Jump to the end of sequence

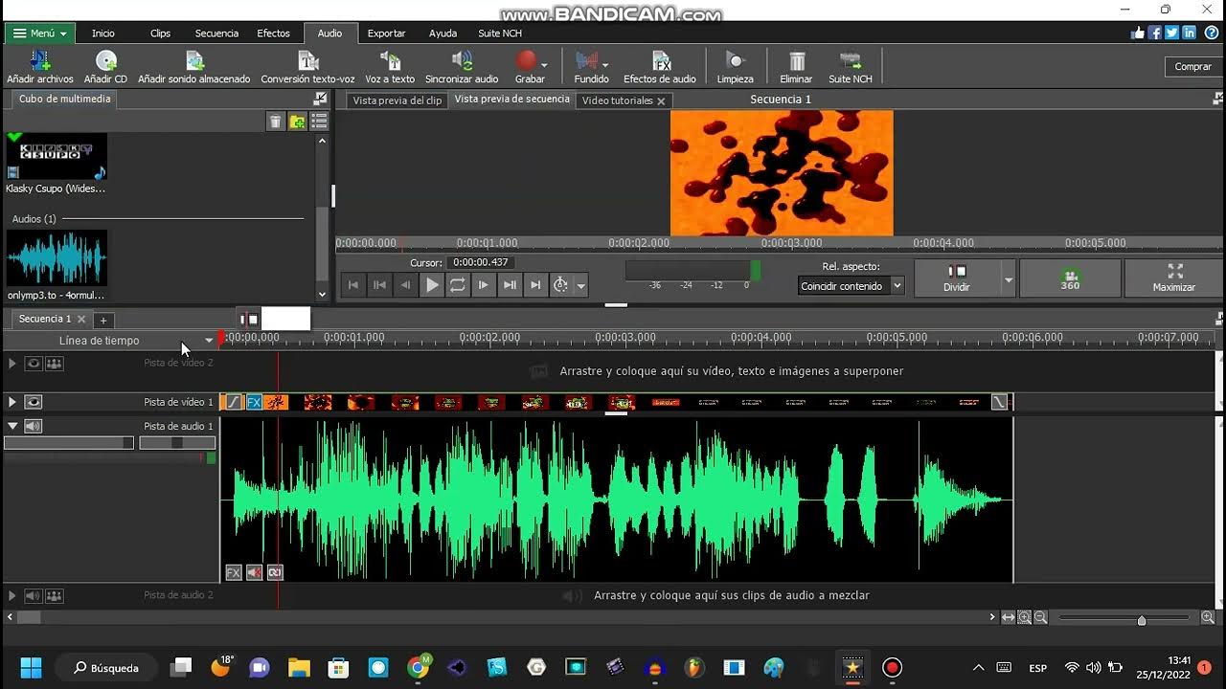coord(535,285)
